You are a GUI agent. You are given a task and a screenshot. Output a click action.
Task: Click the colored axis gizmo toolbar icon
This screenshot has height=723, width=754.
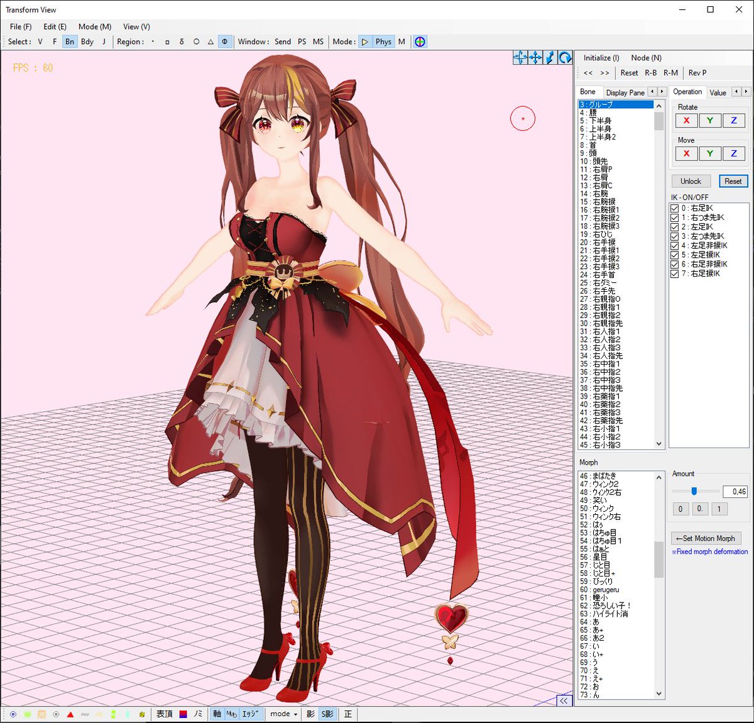419,41
